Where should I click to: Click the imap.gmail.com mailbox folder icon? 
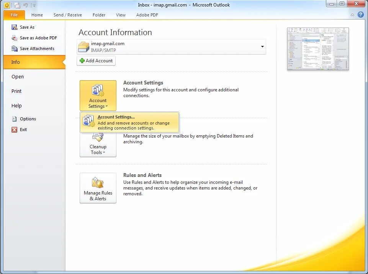click(x=83, y=47)
